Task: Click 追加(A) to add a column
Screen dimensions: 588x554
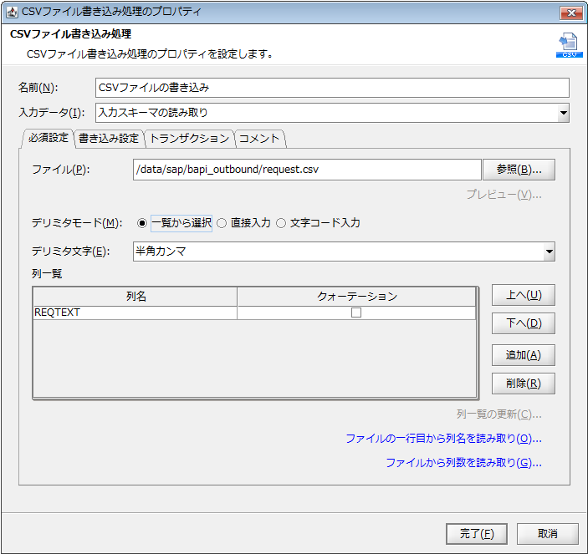Action: point(523,355)
